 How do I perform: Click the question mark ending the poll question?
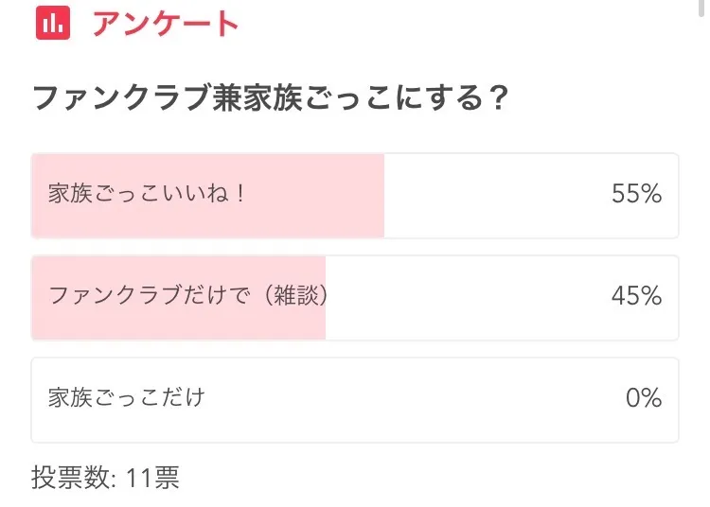496,97
